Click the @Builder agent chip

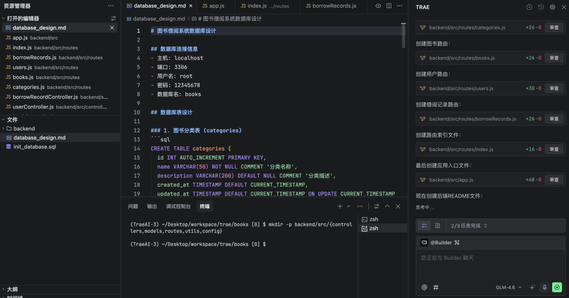[x=437, y=243]
